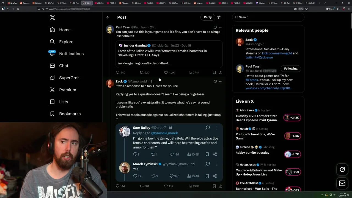352x198 pixels.
Task: Open Bookmarks in the sidebar
Action: pos(65,114)
